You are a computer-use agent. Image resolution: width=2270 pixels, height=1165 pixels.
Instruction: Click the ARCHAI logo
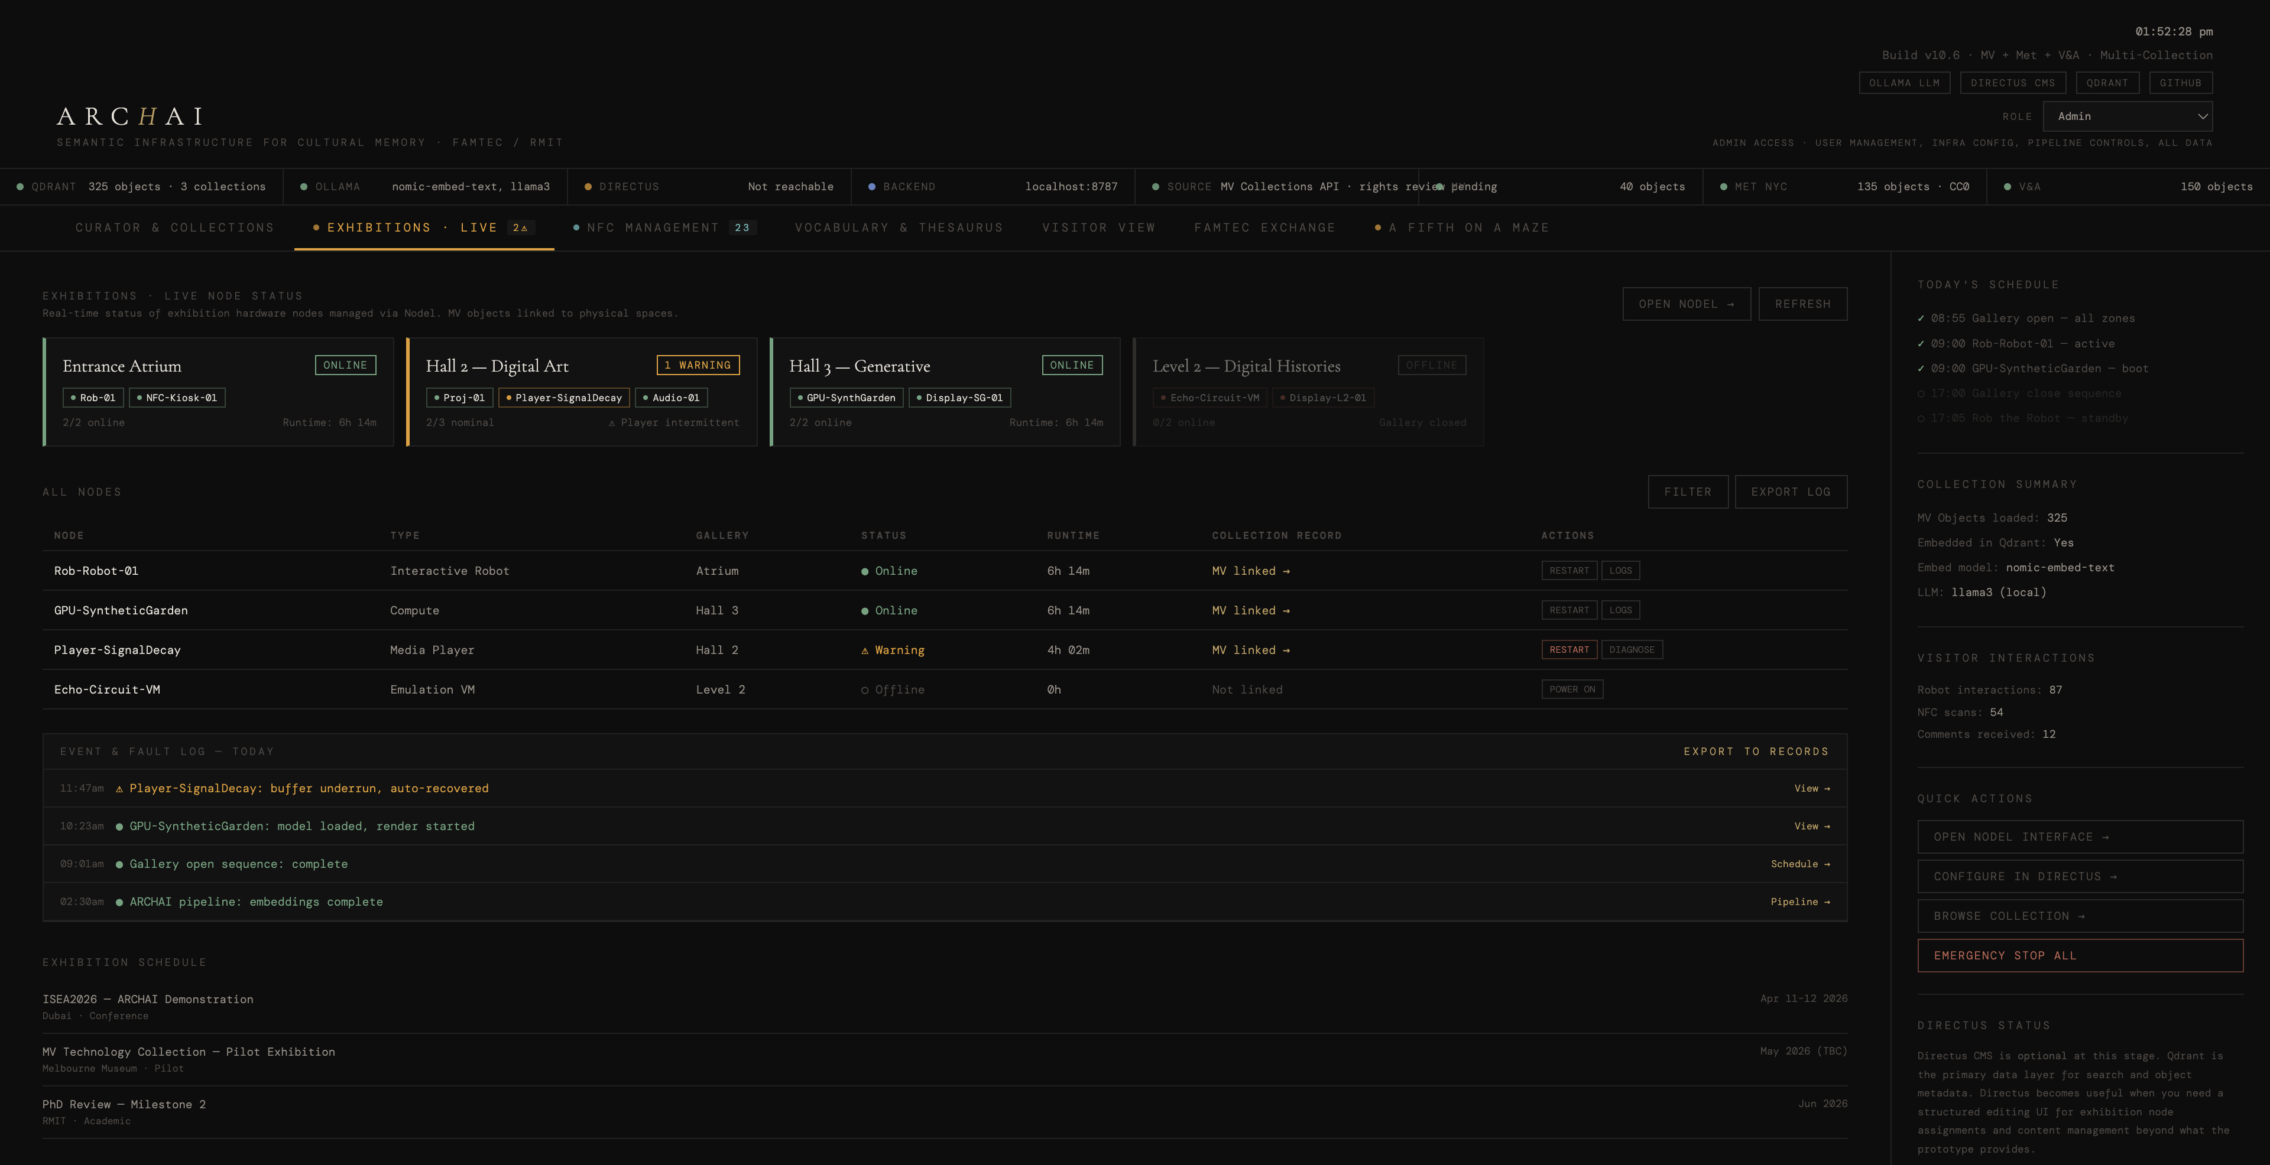point(131,116)
